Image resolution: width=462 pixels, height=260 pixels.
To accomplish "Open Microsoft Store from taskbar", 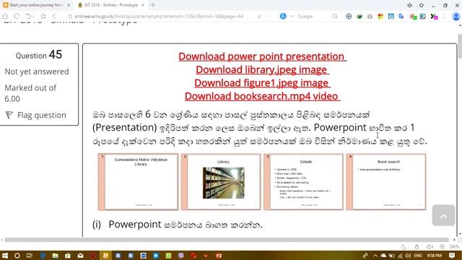I will pyautogui.click(x=68, y=256).
